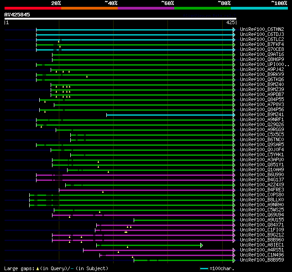
Task: Click the UniRef100_B7FKF4 label
Action: point(262,45)
